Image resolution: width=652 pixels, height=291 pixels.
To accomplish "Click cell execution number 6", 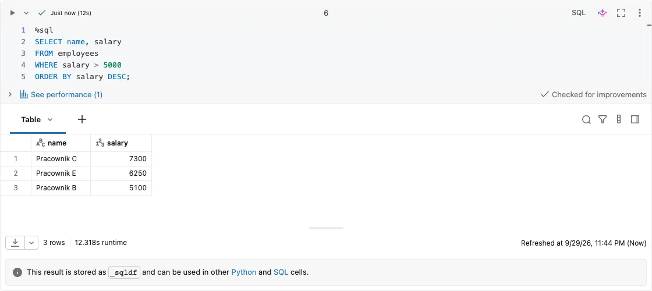I will click(326, 13).
